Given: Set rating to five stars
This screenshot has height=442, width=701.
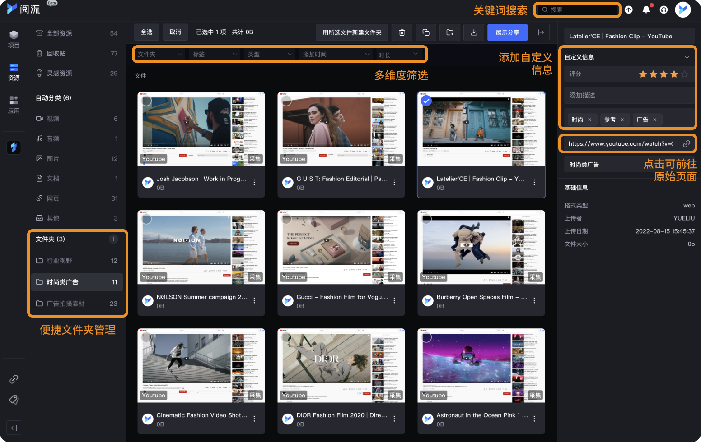Looking at the screenshot, I should [685, 74].
